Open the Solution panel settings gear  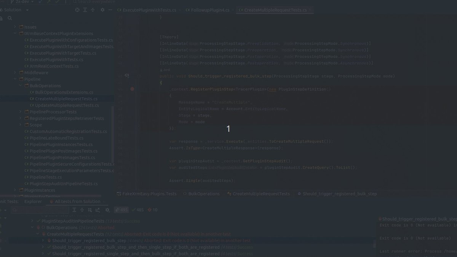click(102, 10)
